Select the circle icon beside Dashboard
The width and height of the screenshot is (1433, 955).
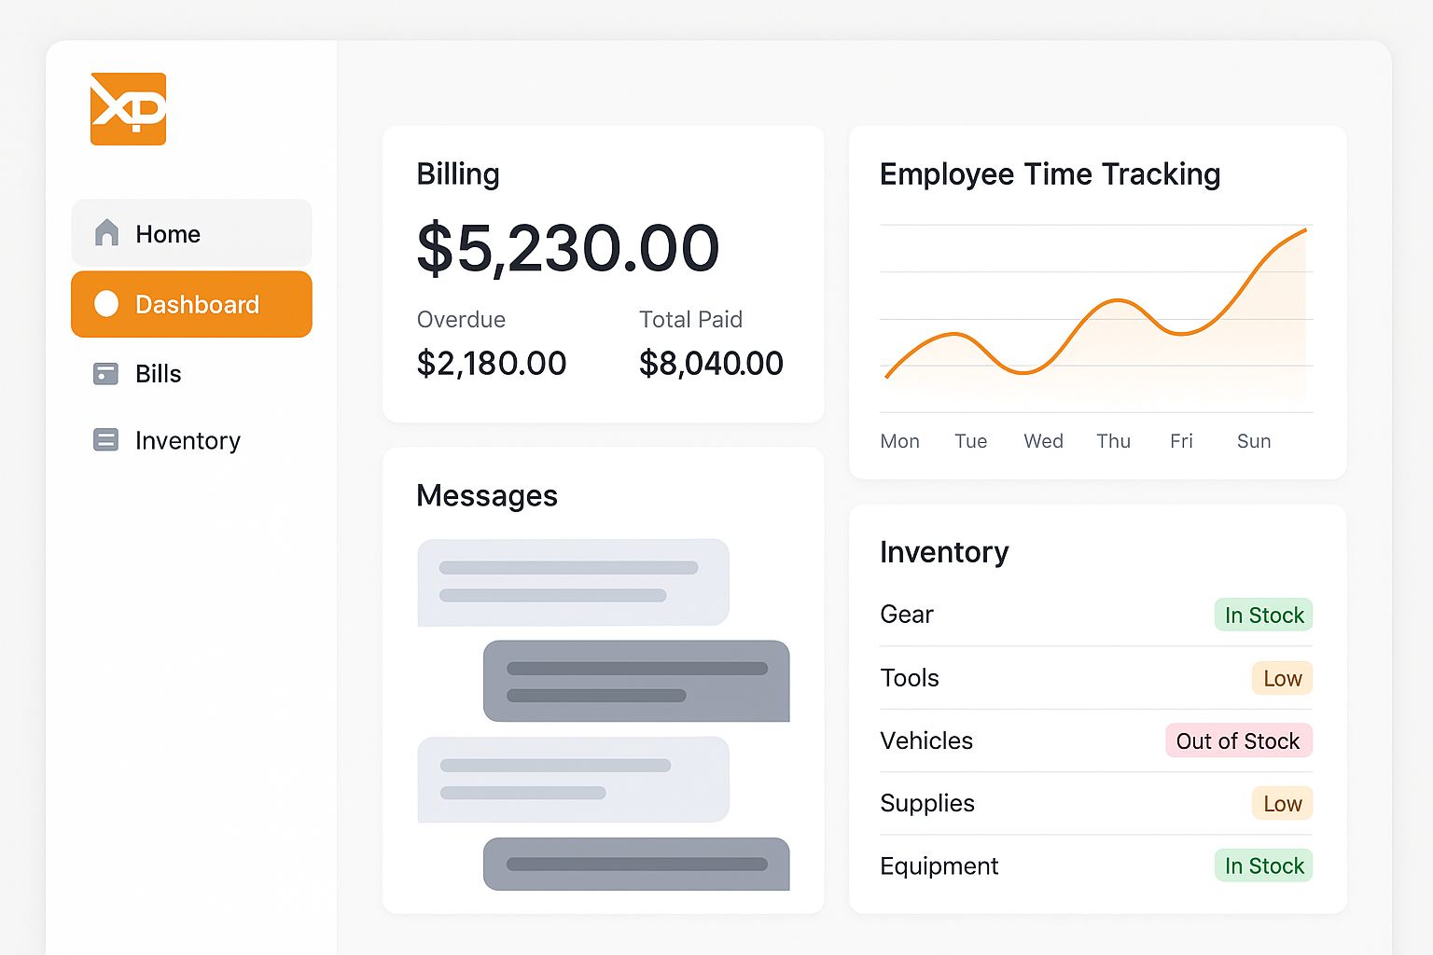pos(106,304)
